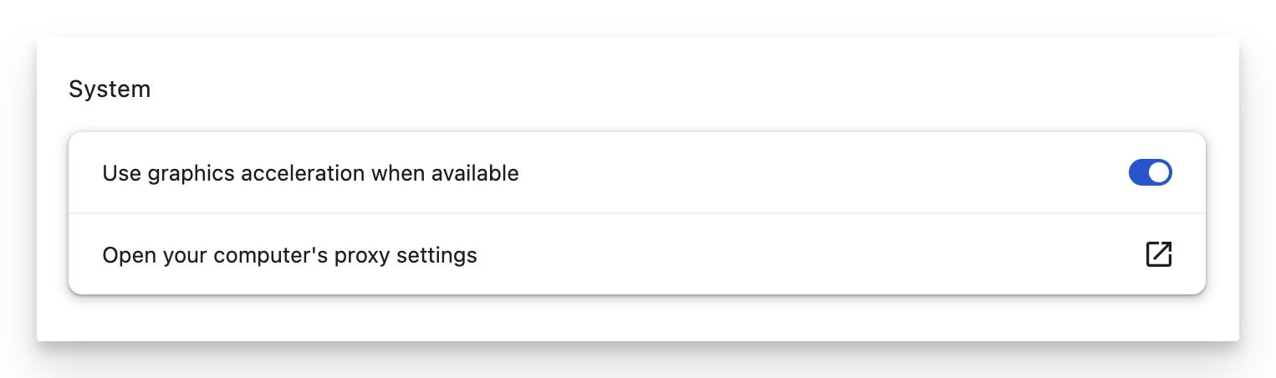Click empty space between proxy text and icon

coord(803,254)
